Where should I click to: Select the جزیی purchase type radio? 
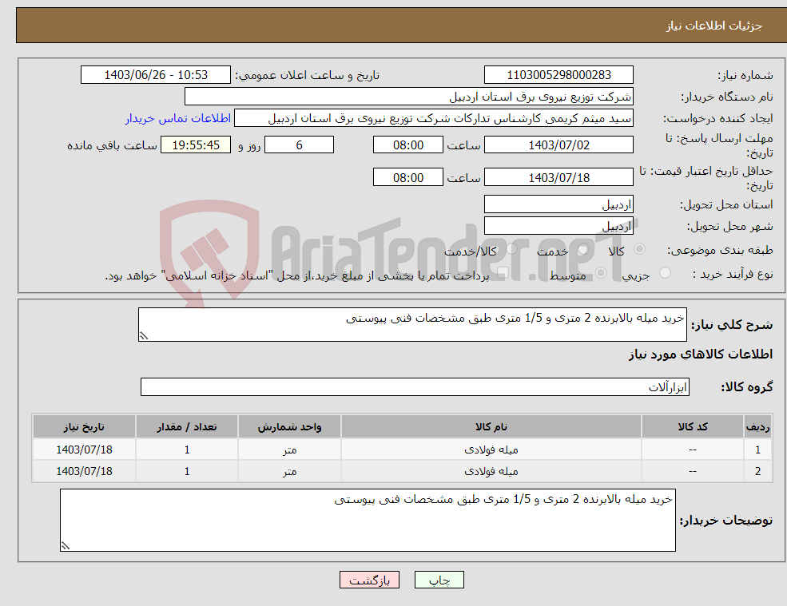[x=665, y=273]
